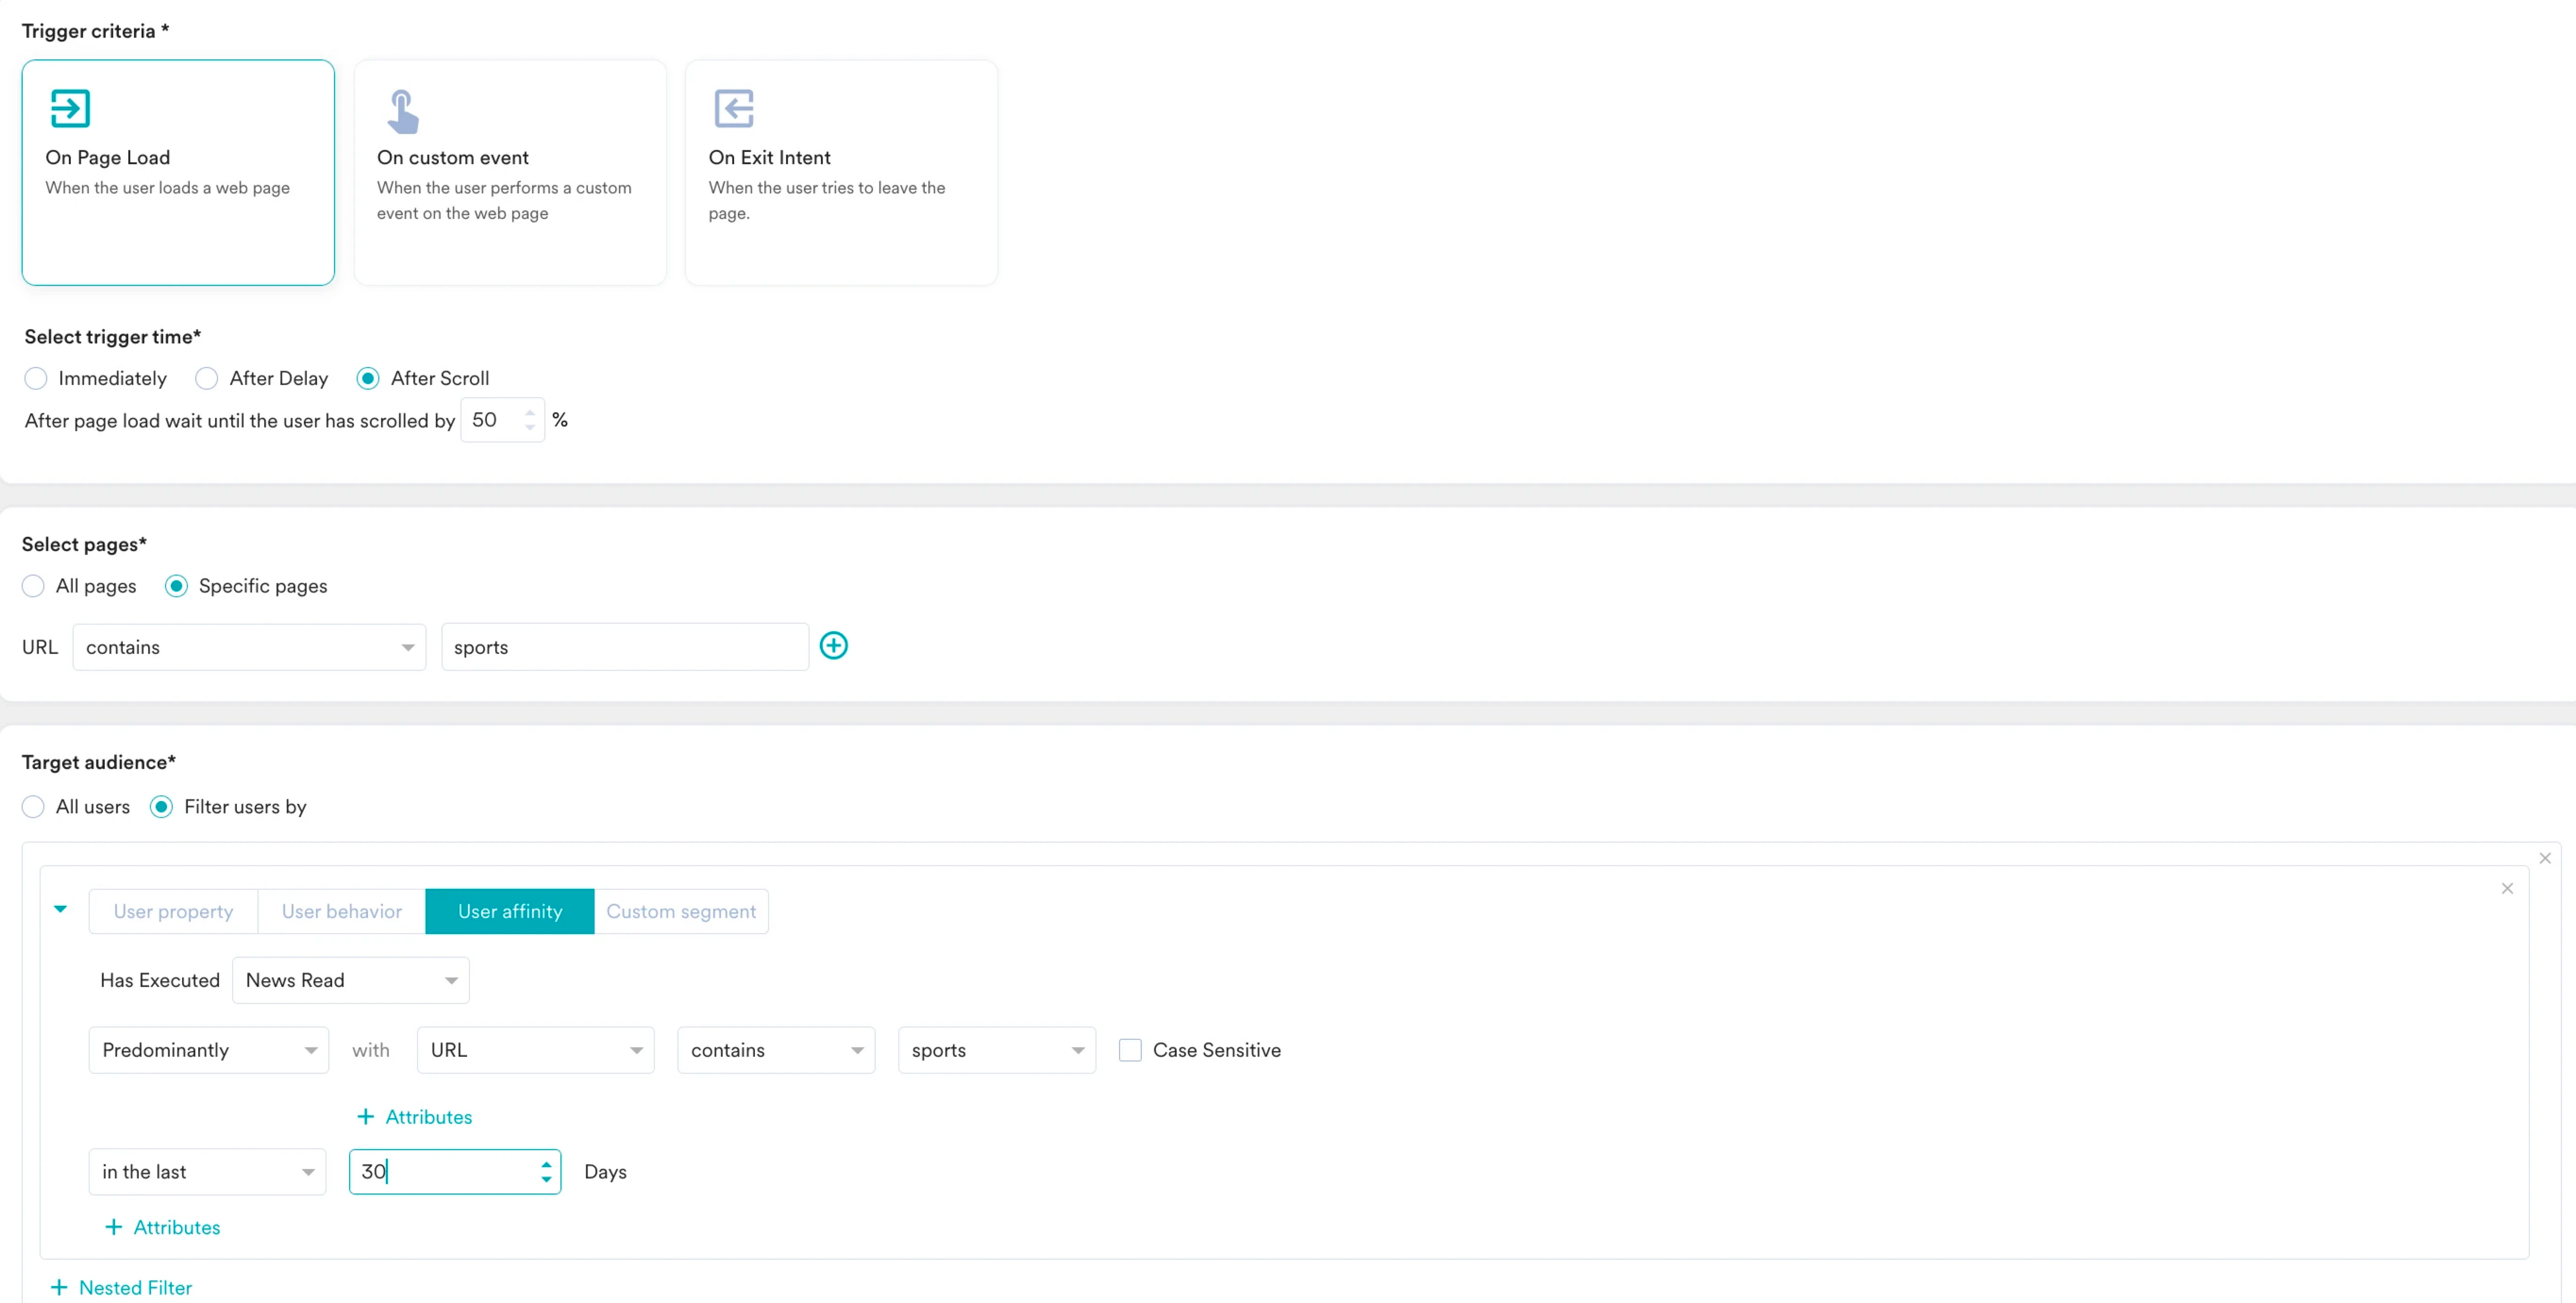This screenshot has width=2576, height=1303.
Task: Switch to the User behavior tab
Action: tap(341, 911)
